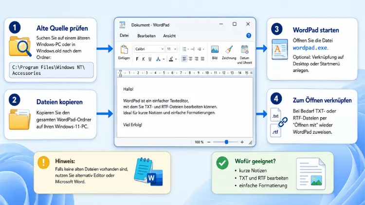Image resolution: width=365 pixels, height=205 pixels.
Task: Click the font color A icon
Action: (171, 59)
